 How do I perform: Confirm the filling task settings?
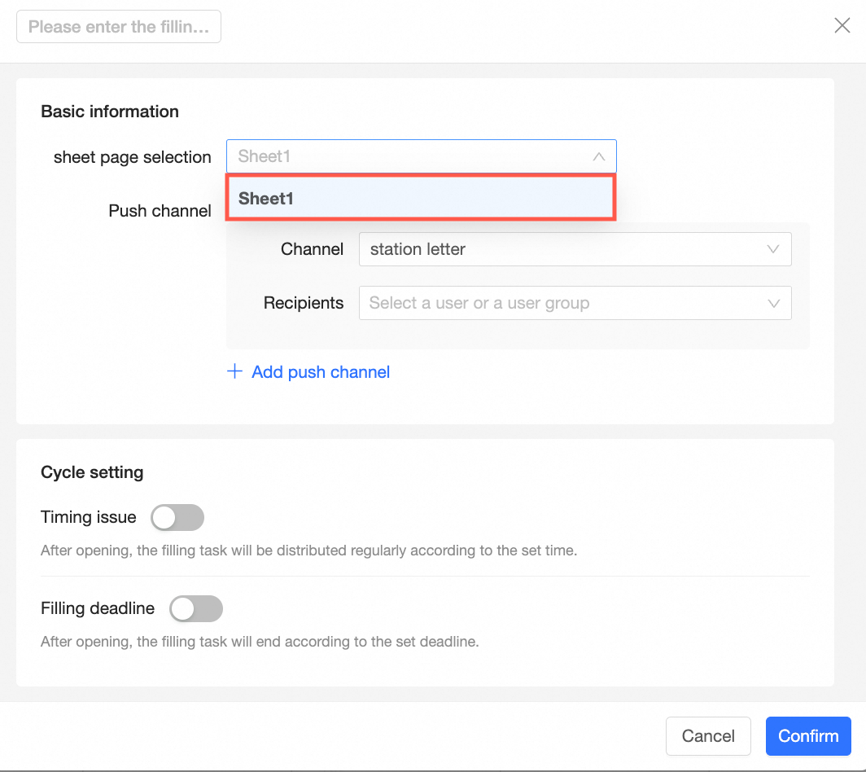807,736
